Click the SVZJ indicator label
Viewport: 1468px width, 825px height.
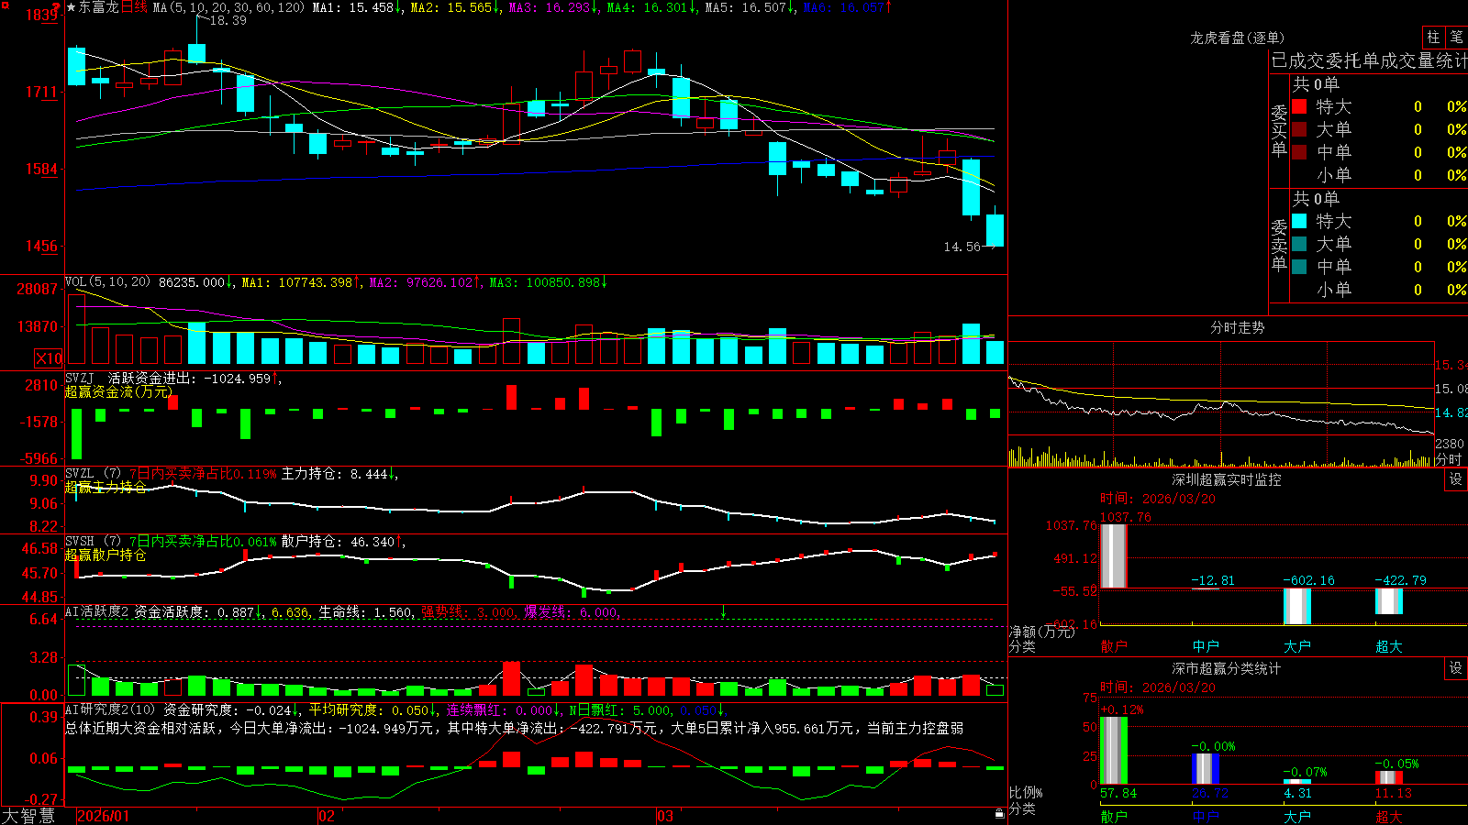pos(80,378)
